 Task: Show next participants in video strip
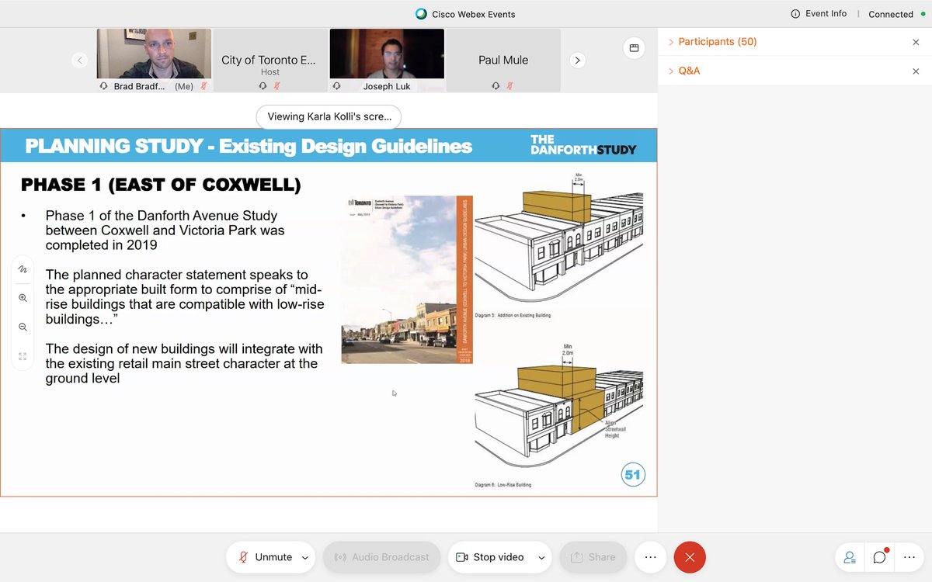coord(577,61)
